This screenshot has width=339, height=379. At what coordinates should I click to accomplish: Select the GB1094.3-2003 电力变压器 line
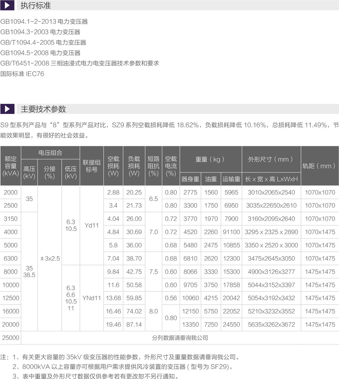click(x=40, y=32)
